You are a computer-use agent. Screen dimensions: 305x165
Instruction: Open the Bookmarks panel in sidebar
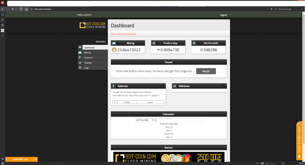[3, 14]
